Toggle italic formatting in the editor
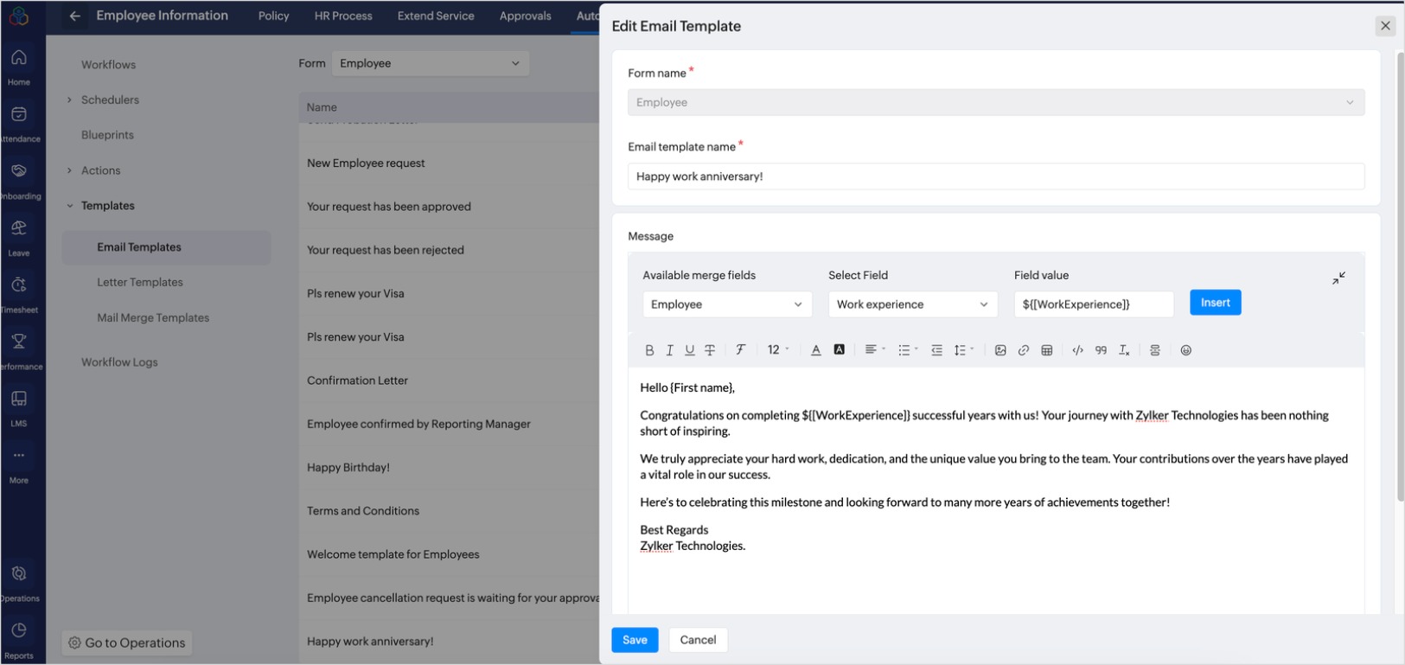The image size is (1405, 665). (x=669, y=350)
